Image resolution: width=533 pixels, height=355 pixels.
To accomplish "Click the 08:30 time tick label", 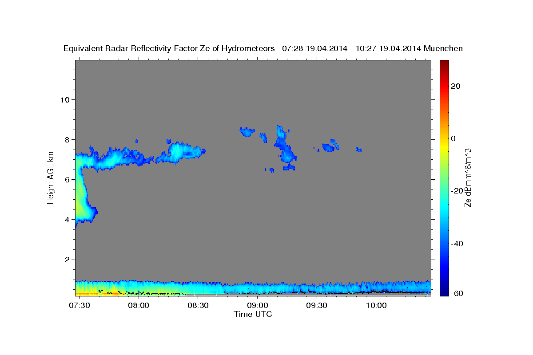I will 198,306.
